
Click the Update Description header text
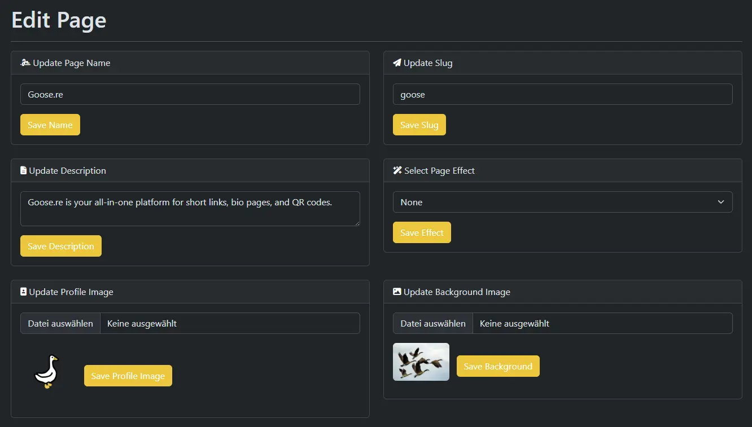[x=68, y=170]
